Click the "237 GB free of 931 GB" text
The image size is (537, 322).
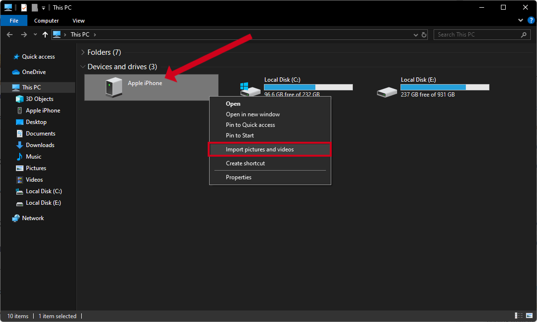coord(428,95)
